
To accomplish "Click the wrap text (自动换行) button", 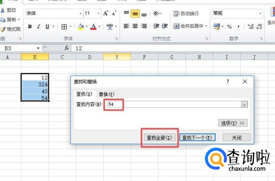I will [x=186, y=13].
